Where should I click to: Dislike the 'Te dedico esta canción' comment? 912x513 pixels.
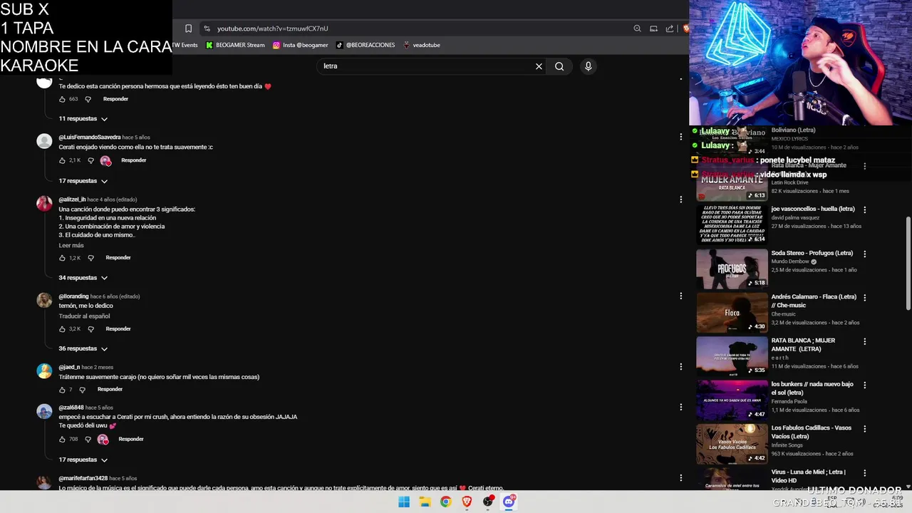tap(88, 99)
